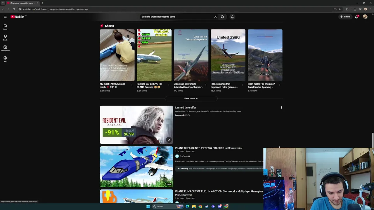Open options menu for 'Close call kill' short
This screenshot has height=210, width=374.
click(x=206, y=85)
